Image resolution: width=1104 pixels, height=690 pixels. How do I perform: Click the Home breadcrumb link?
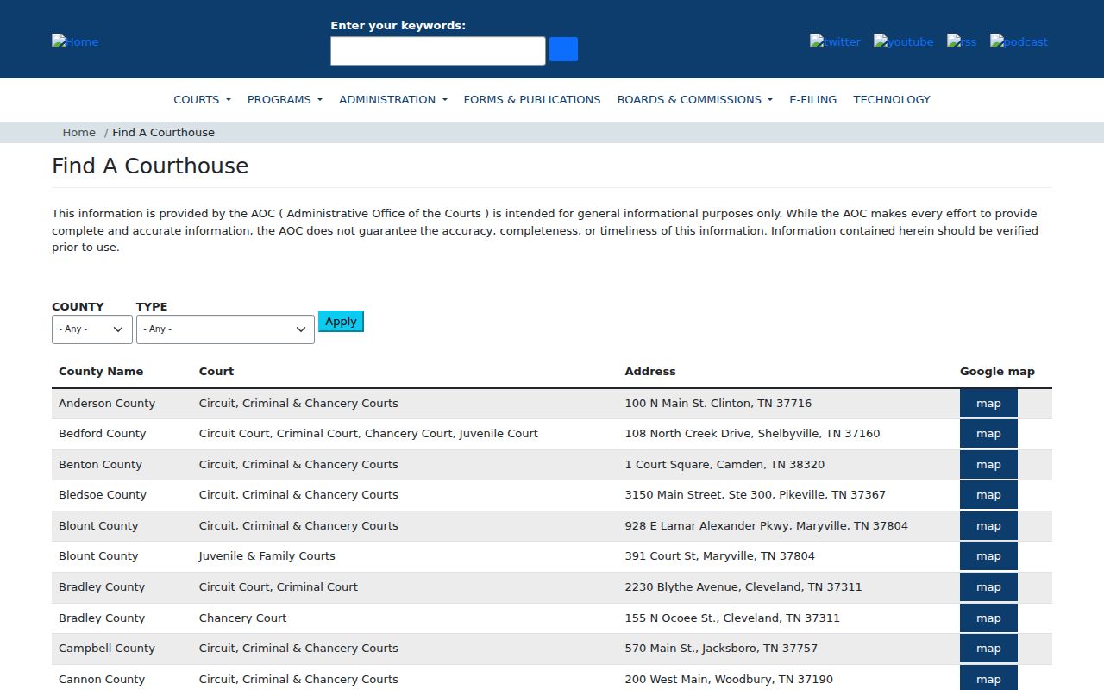click(78, 132)
